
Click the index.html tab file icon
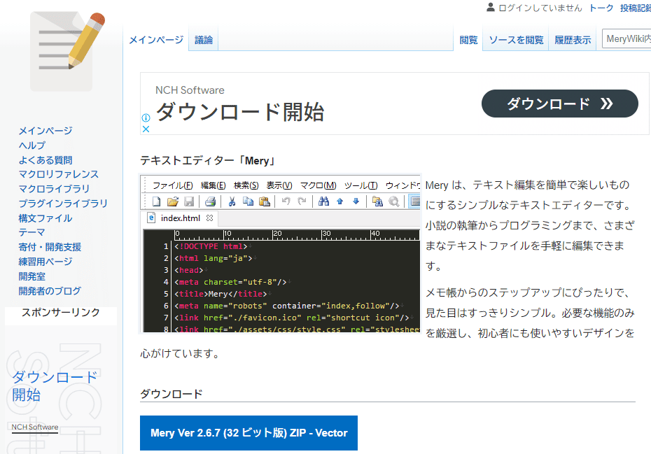click(151, 218)
